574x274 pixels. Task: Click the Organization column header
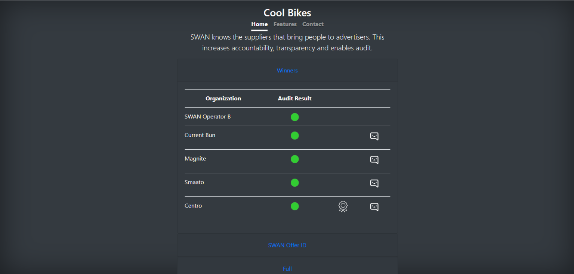[223, 99]
